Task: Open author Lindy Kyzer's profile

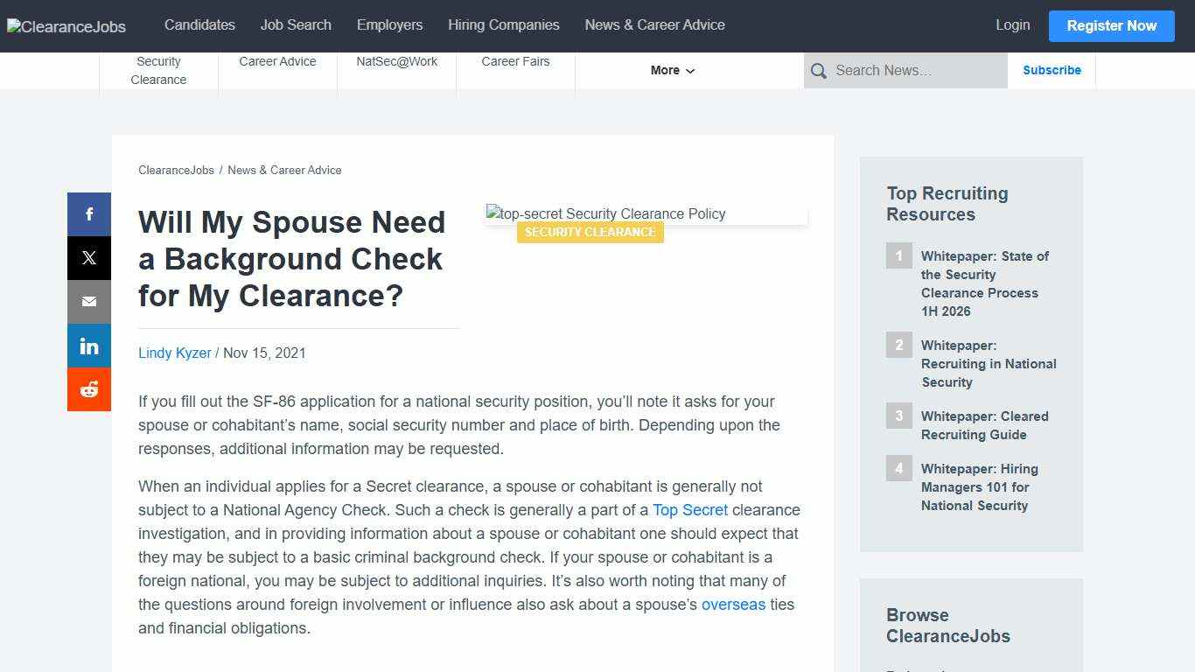Action: click(174, 353)
